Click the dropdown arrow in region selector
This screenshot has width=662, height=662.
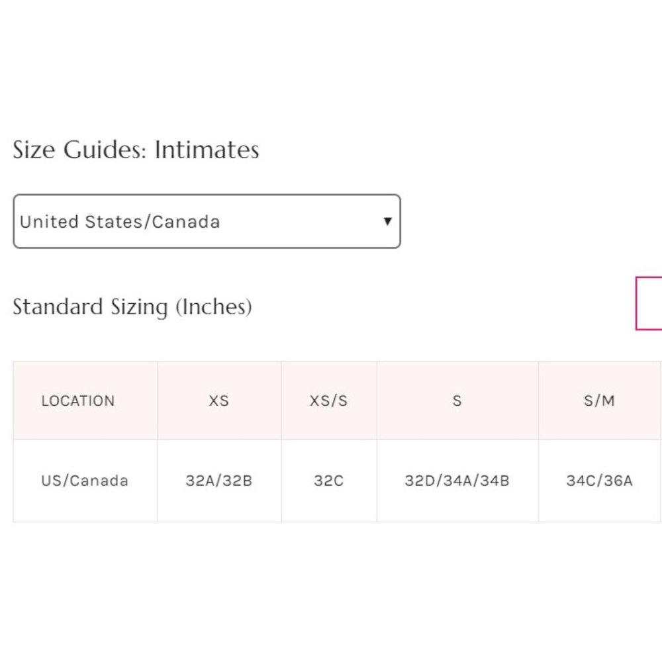[388, 222]
